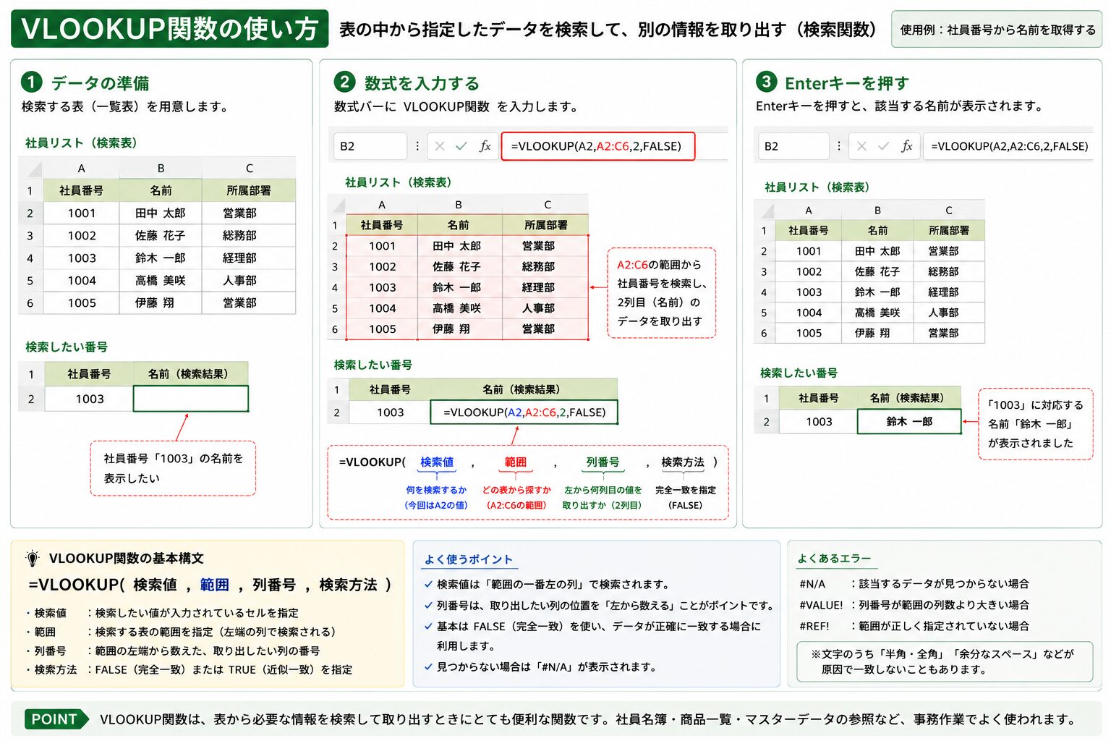Click the confirm checkmark icon in step 2 formula bar

coord(461,146)
